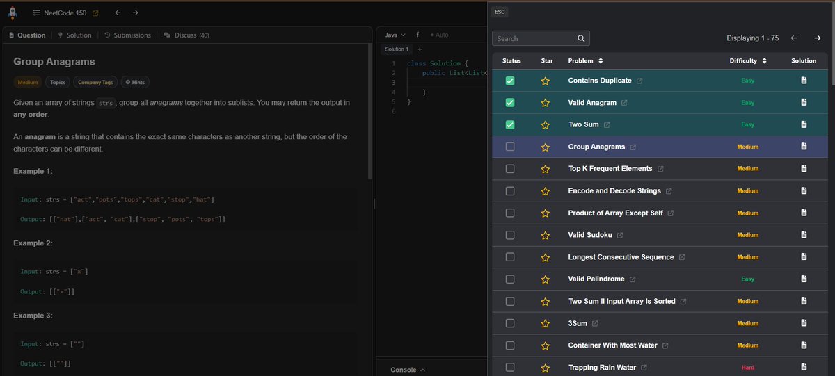
Task: Check status box for Product of Array Except Self
Action: pos(510,213)
